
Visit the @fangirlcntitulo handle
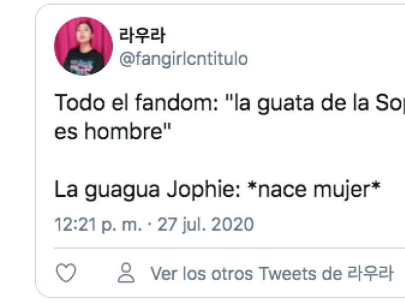(184, 59)
